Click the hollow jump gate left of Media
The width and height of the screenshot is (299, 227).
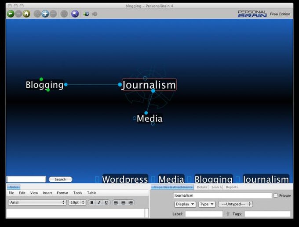click(135, 118)
